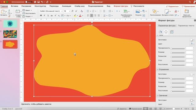This screenshot has height=110, width=196.
Task: Click the Cut scissors icon
Action: pos(9,11)
